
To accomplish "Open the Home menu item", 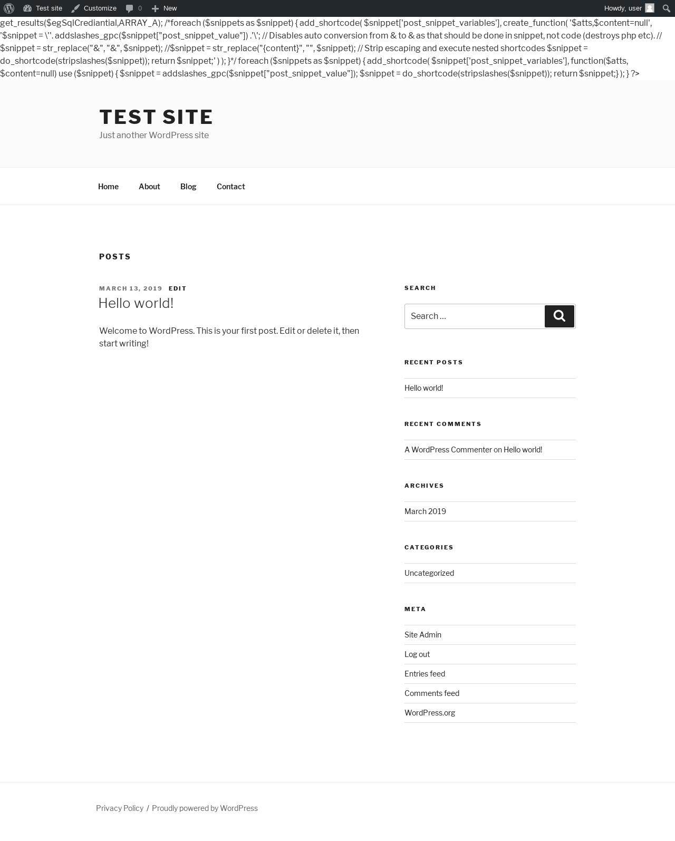I will tap(108, 187).
